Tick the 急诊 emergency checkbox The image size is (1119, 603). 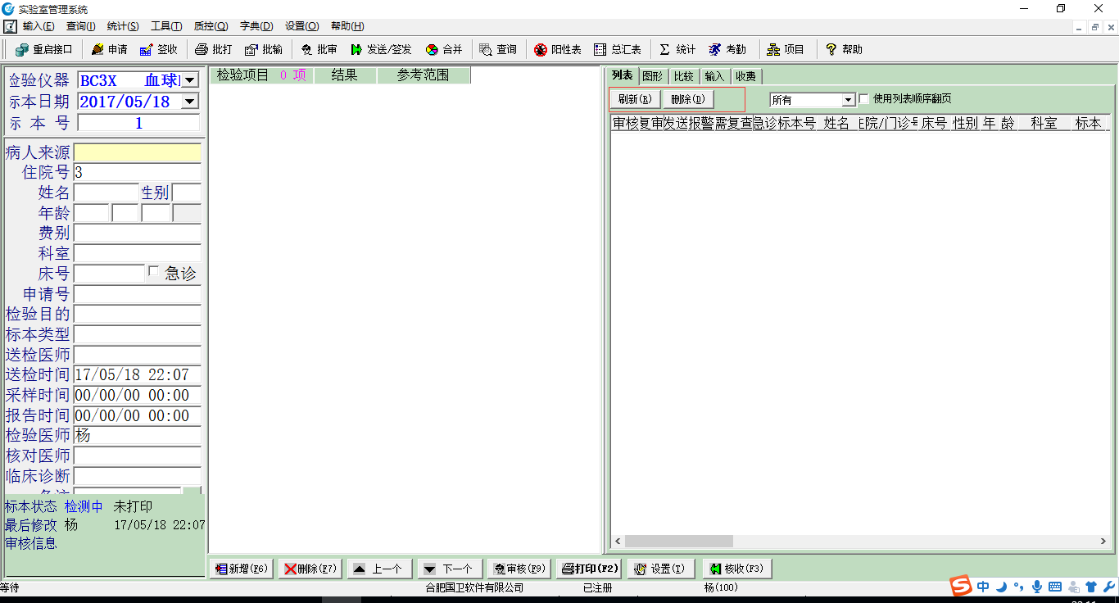(x=153, y=272)
